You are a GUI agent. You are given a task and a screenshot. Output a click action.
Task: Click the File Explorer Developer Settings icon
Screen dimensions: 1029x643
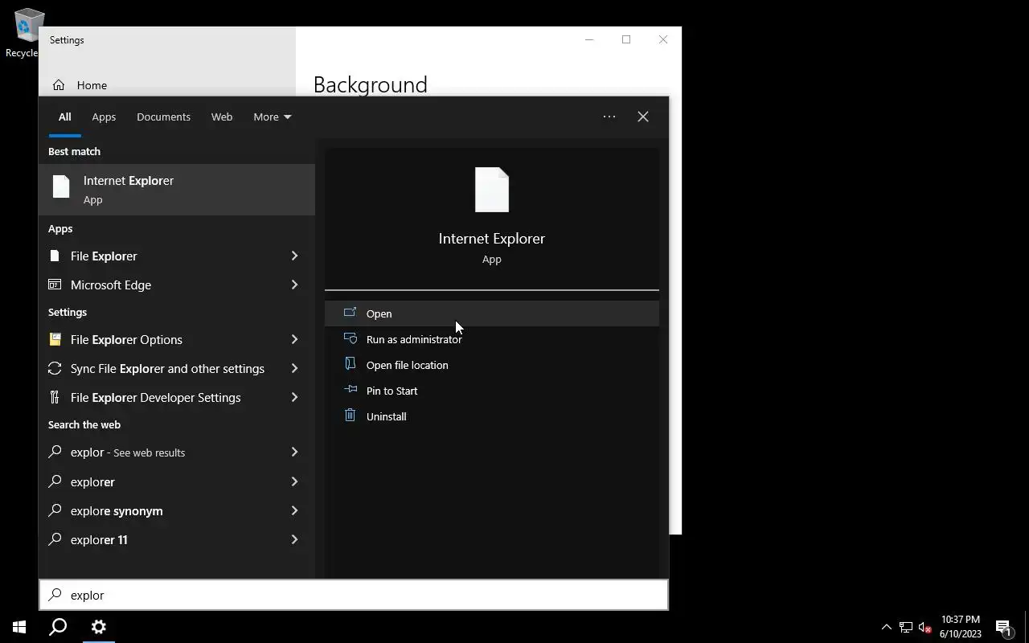[x=55, y=397]
